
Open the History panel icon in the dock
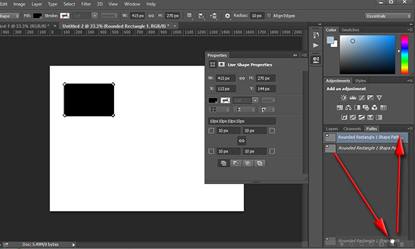(316, 35)
